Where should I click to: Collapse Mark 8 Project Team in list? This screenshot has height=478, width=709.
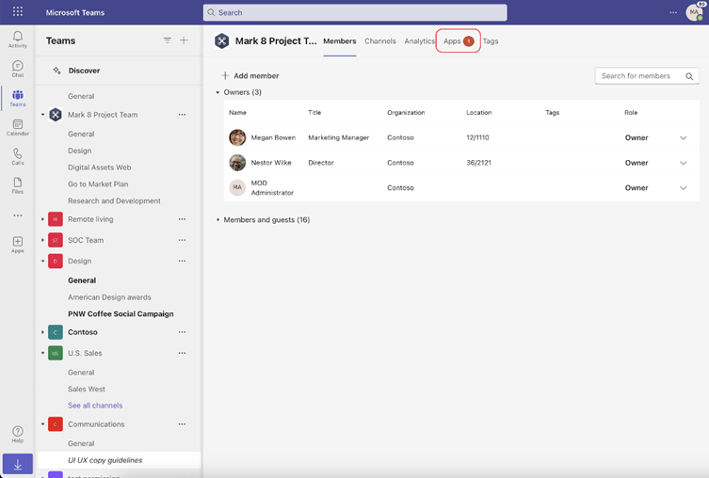(x=43, y=115)
